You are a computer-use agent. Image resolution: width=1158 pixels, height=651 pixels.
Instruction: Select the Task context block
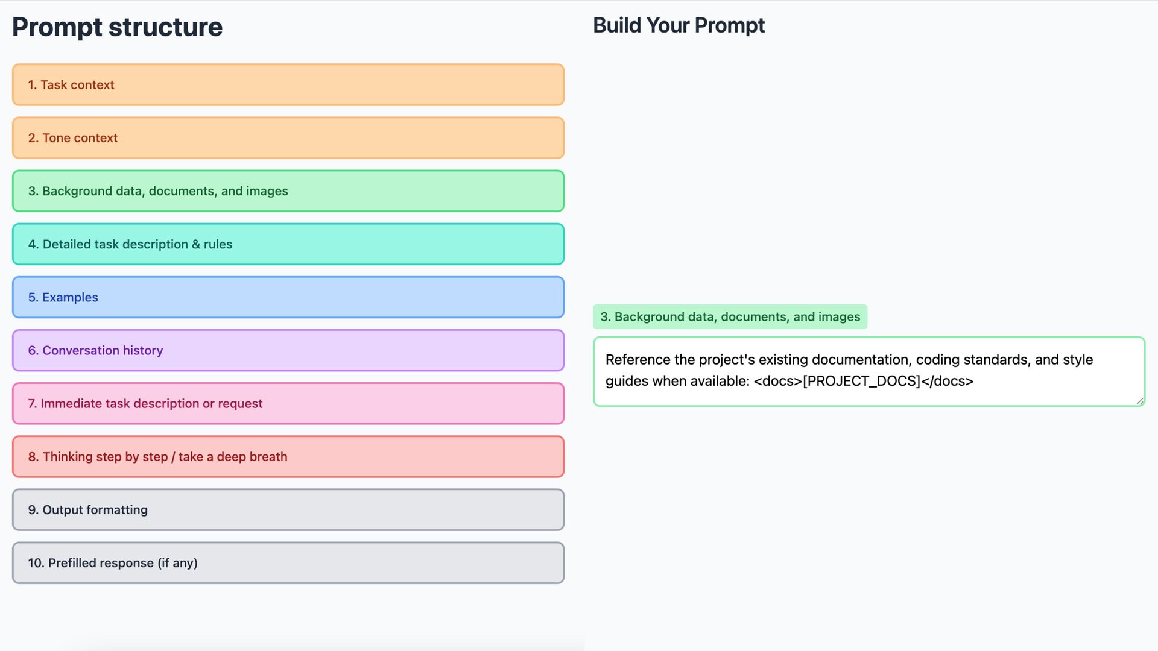288,85
